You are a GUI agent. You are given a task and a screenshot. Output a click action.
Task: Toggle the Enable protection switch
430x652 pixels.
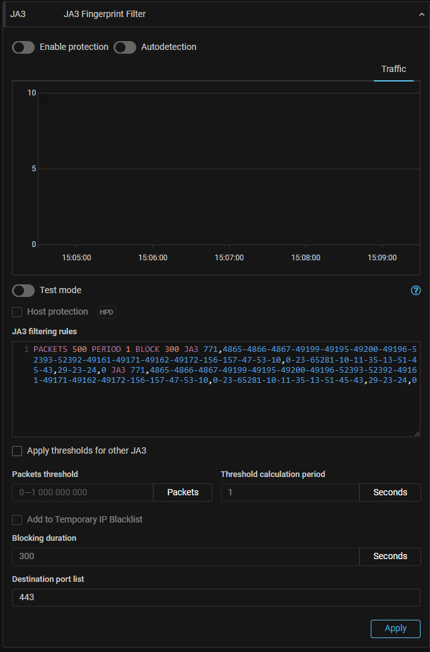(x=23, y=47)
